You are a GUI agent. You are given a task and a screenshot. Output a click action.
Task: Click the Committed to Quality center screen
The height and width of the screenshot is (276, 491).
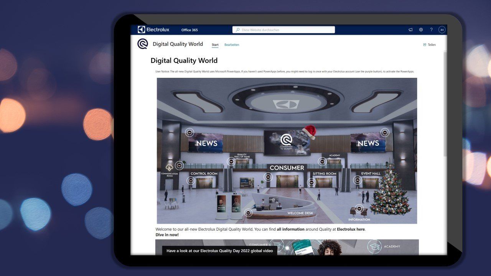[x=287, y=143]
